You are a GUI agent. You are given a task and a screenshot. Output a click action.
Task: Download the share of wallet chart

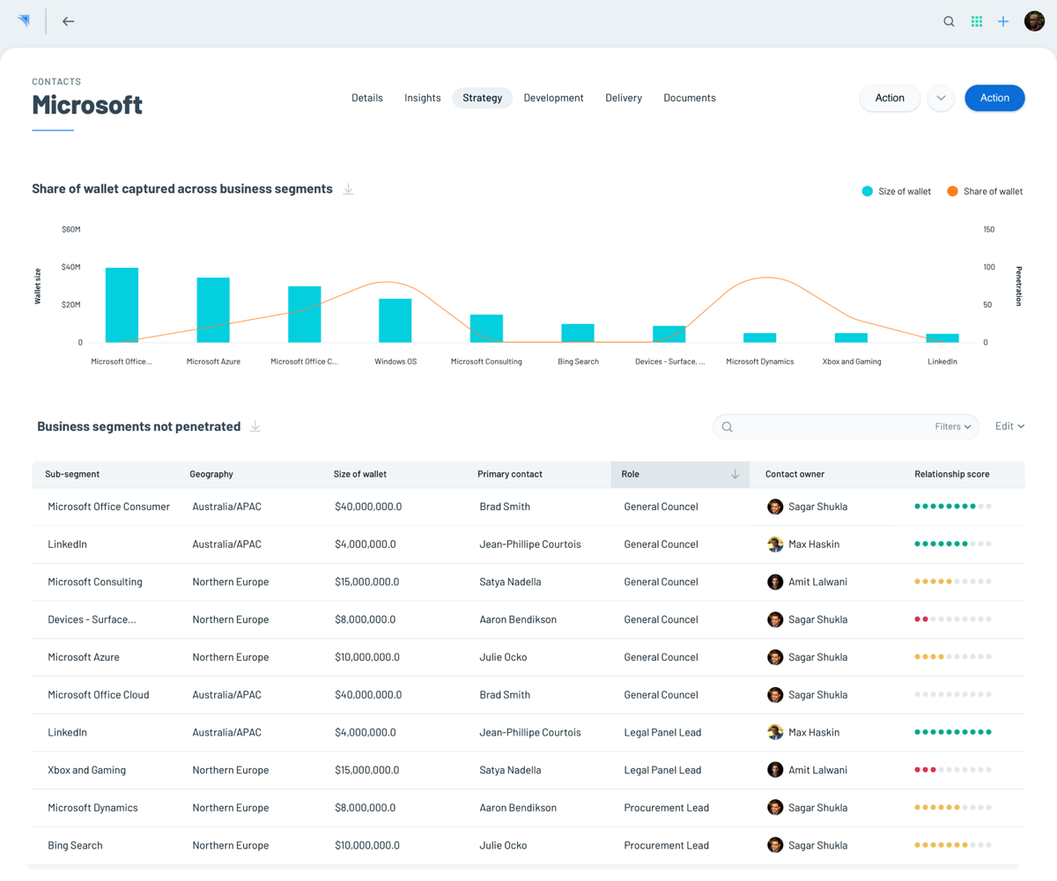click(349, 189)
